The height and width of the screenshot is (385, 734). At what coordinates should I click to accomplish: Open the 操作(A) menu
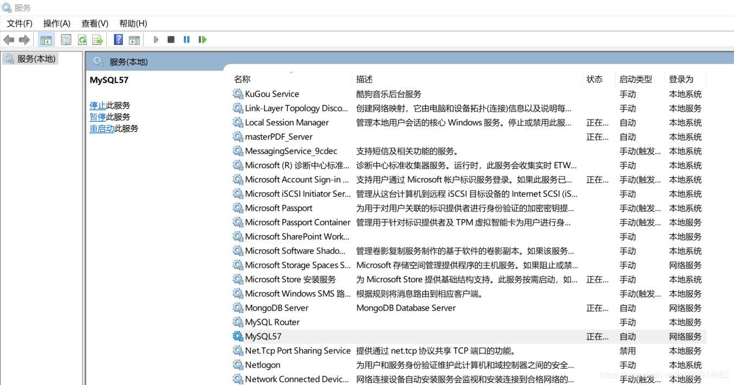tap(57, 23)
